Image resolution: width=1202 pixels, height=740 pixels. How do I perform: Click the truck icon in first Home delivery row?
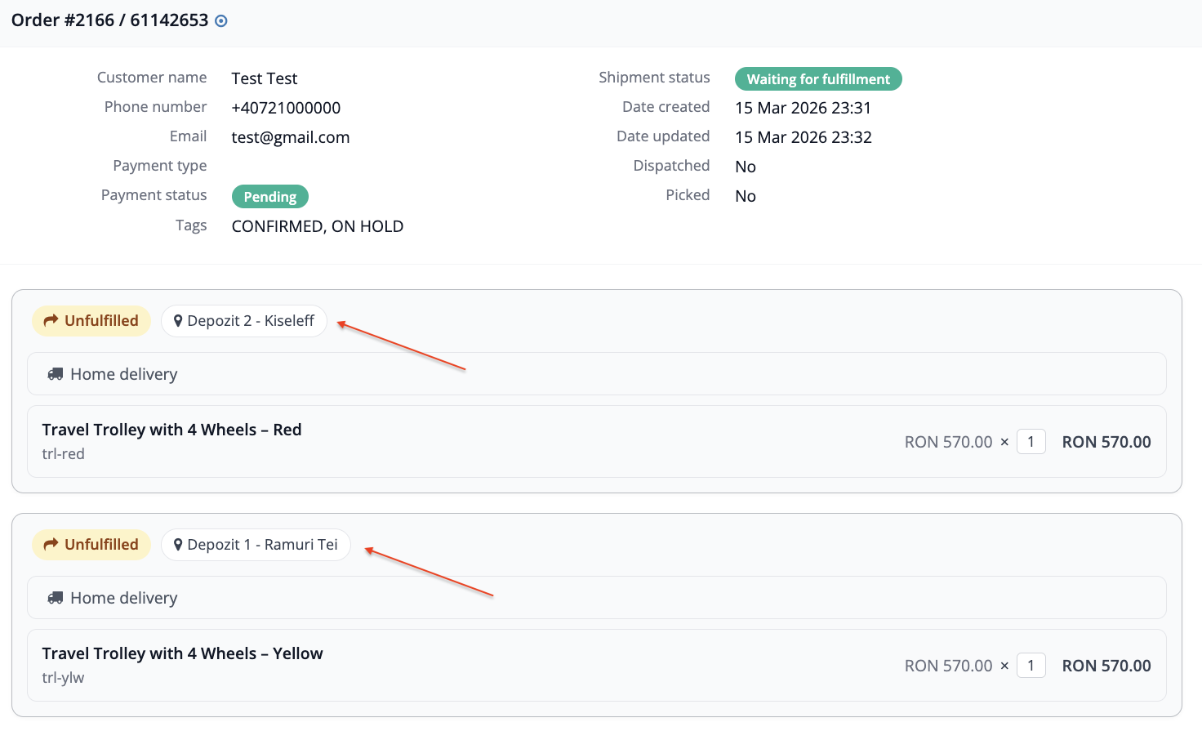[56, 374]
